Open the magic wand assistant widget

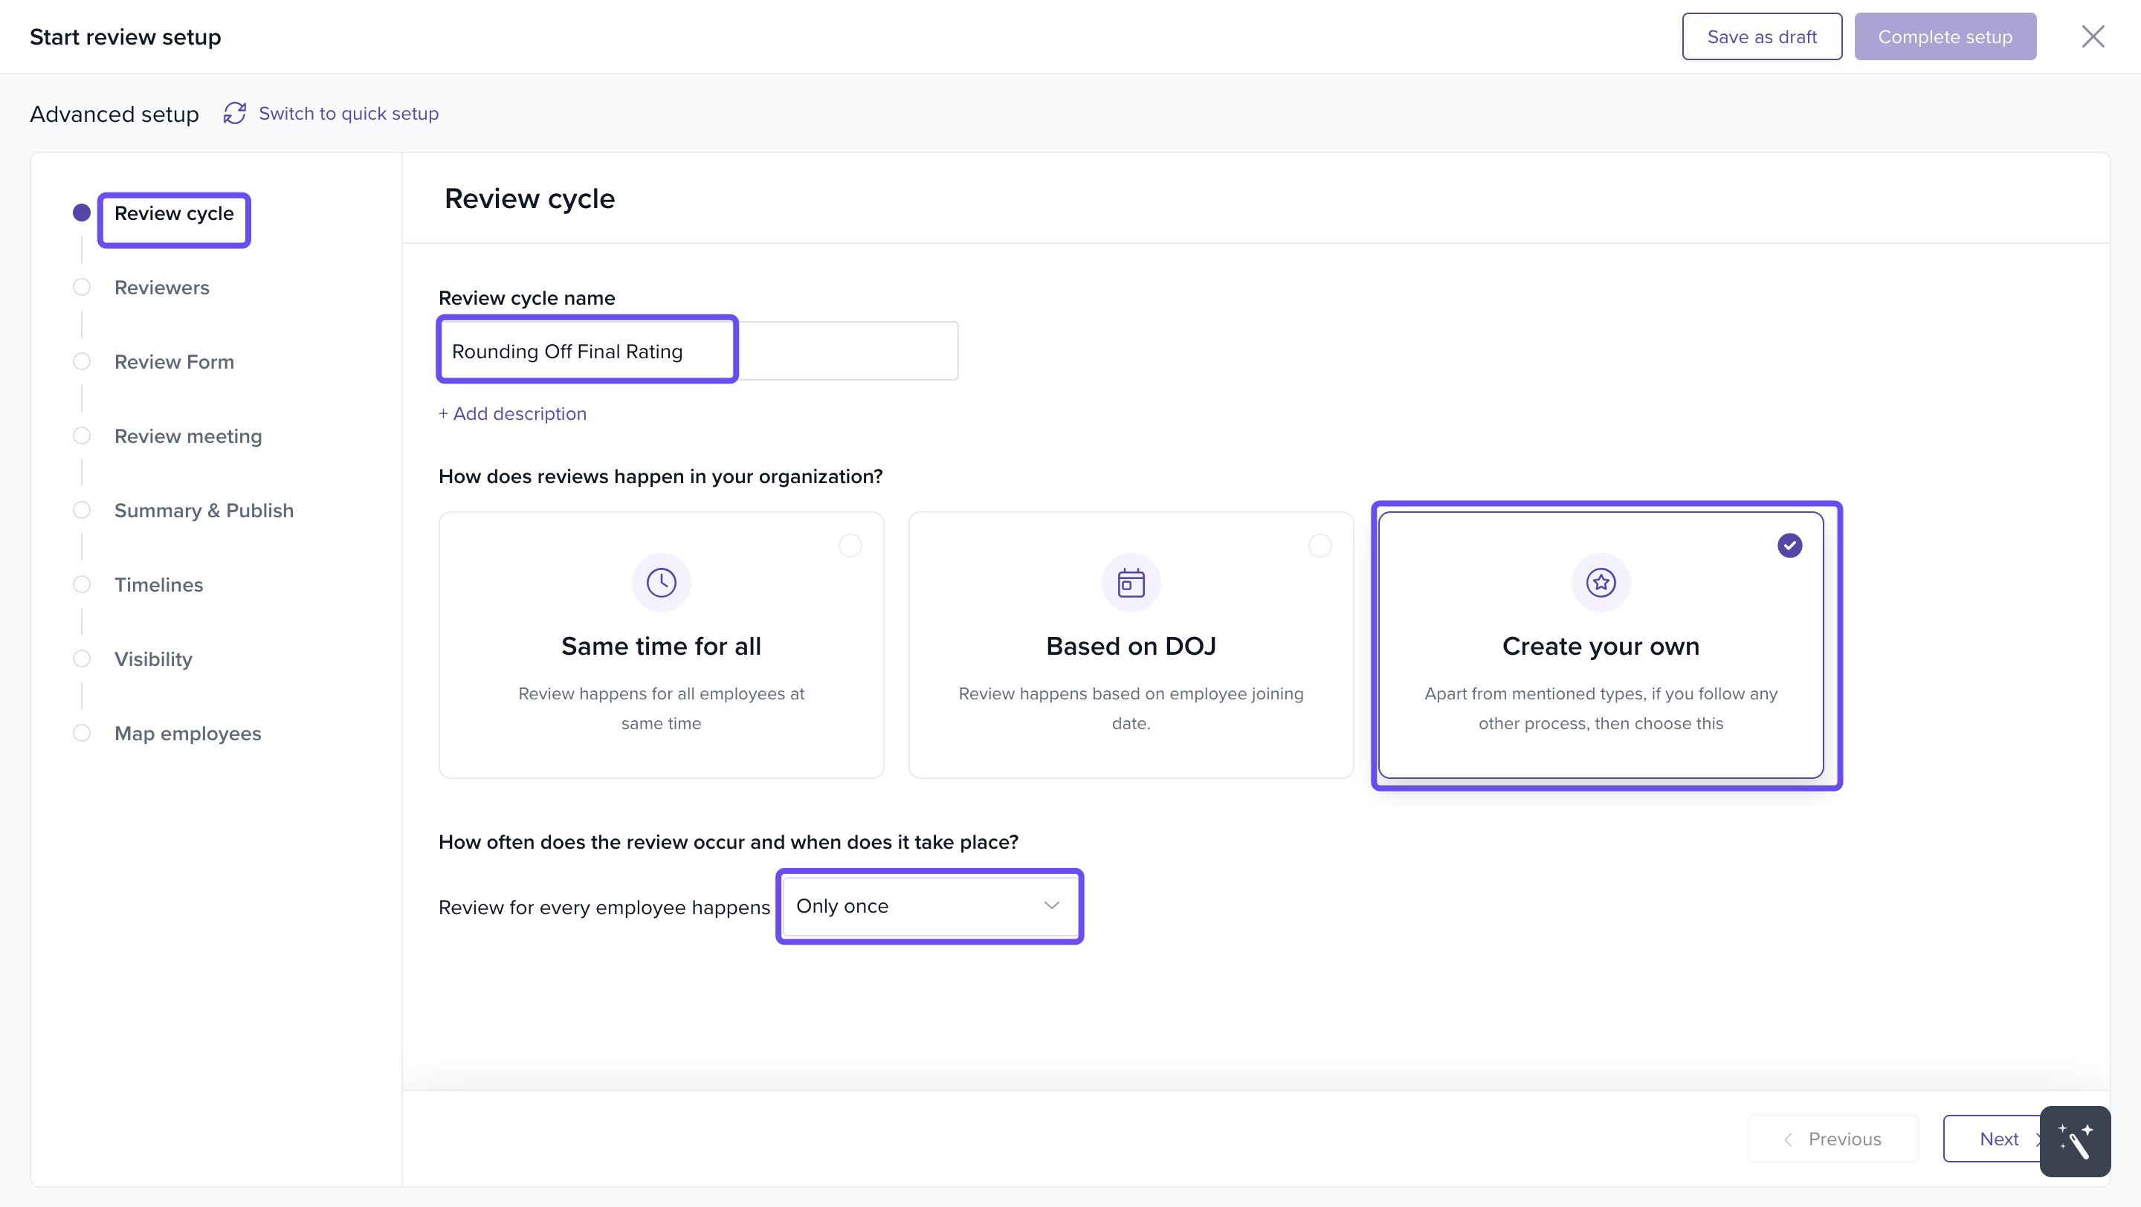[2075, 1141]
